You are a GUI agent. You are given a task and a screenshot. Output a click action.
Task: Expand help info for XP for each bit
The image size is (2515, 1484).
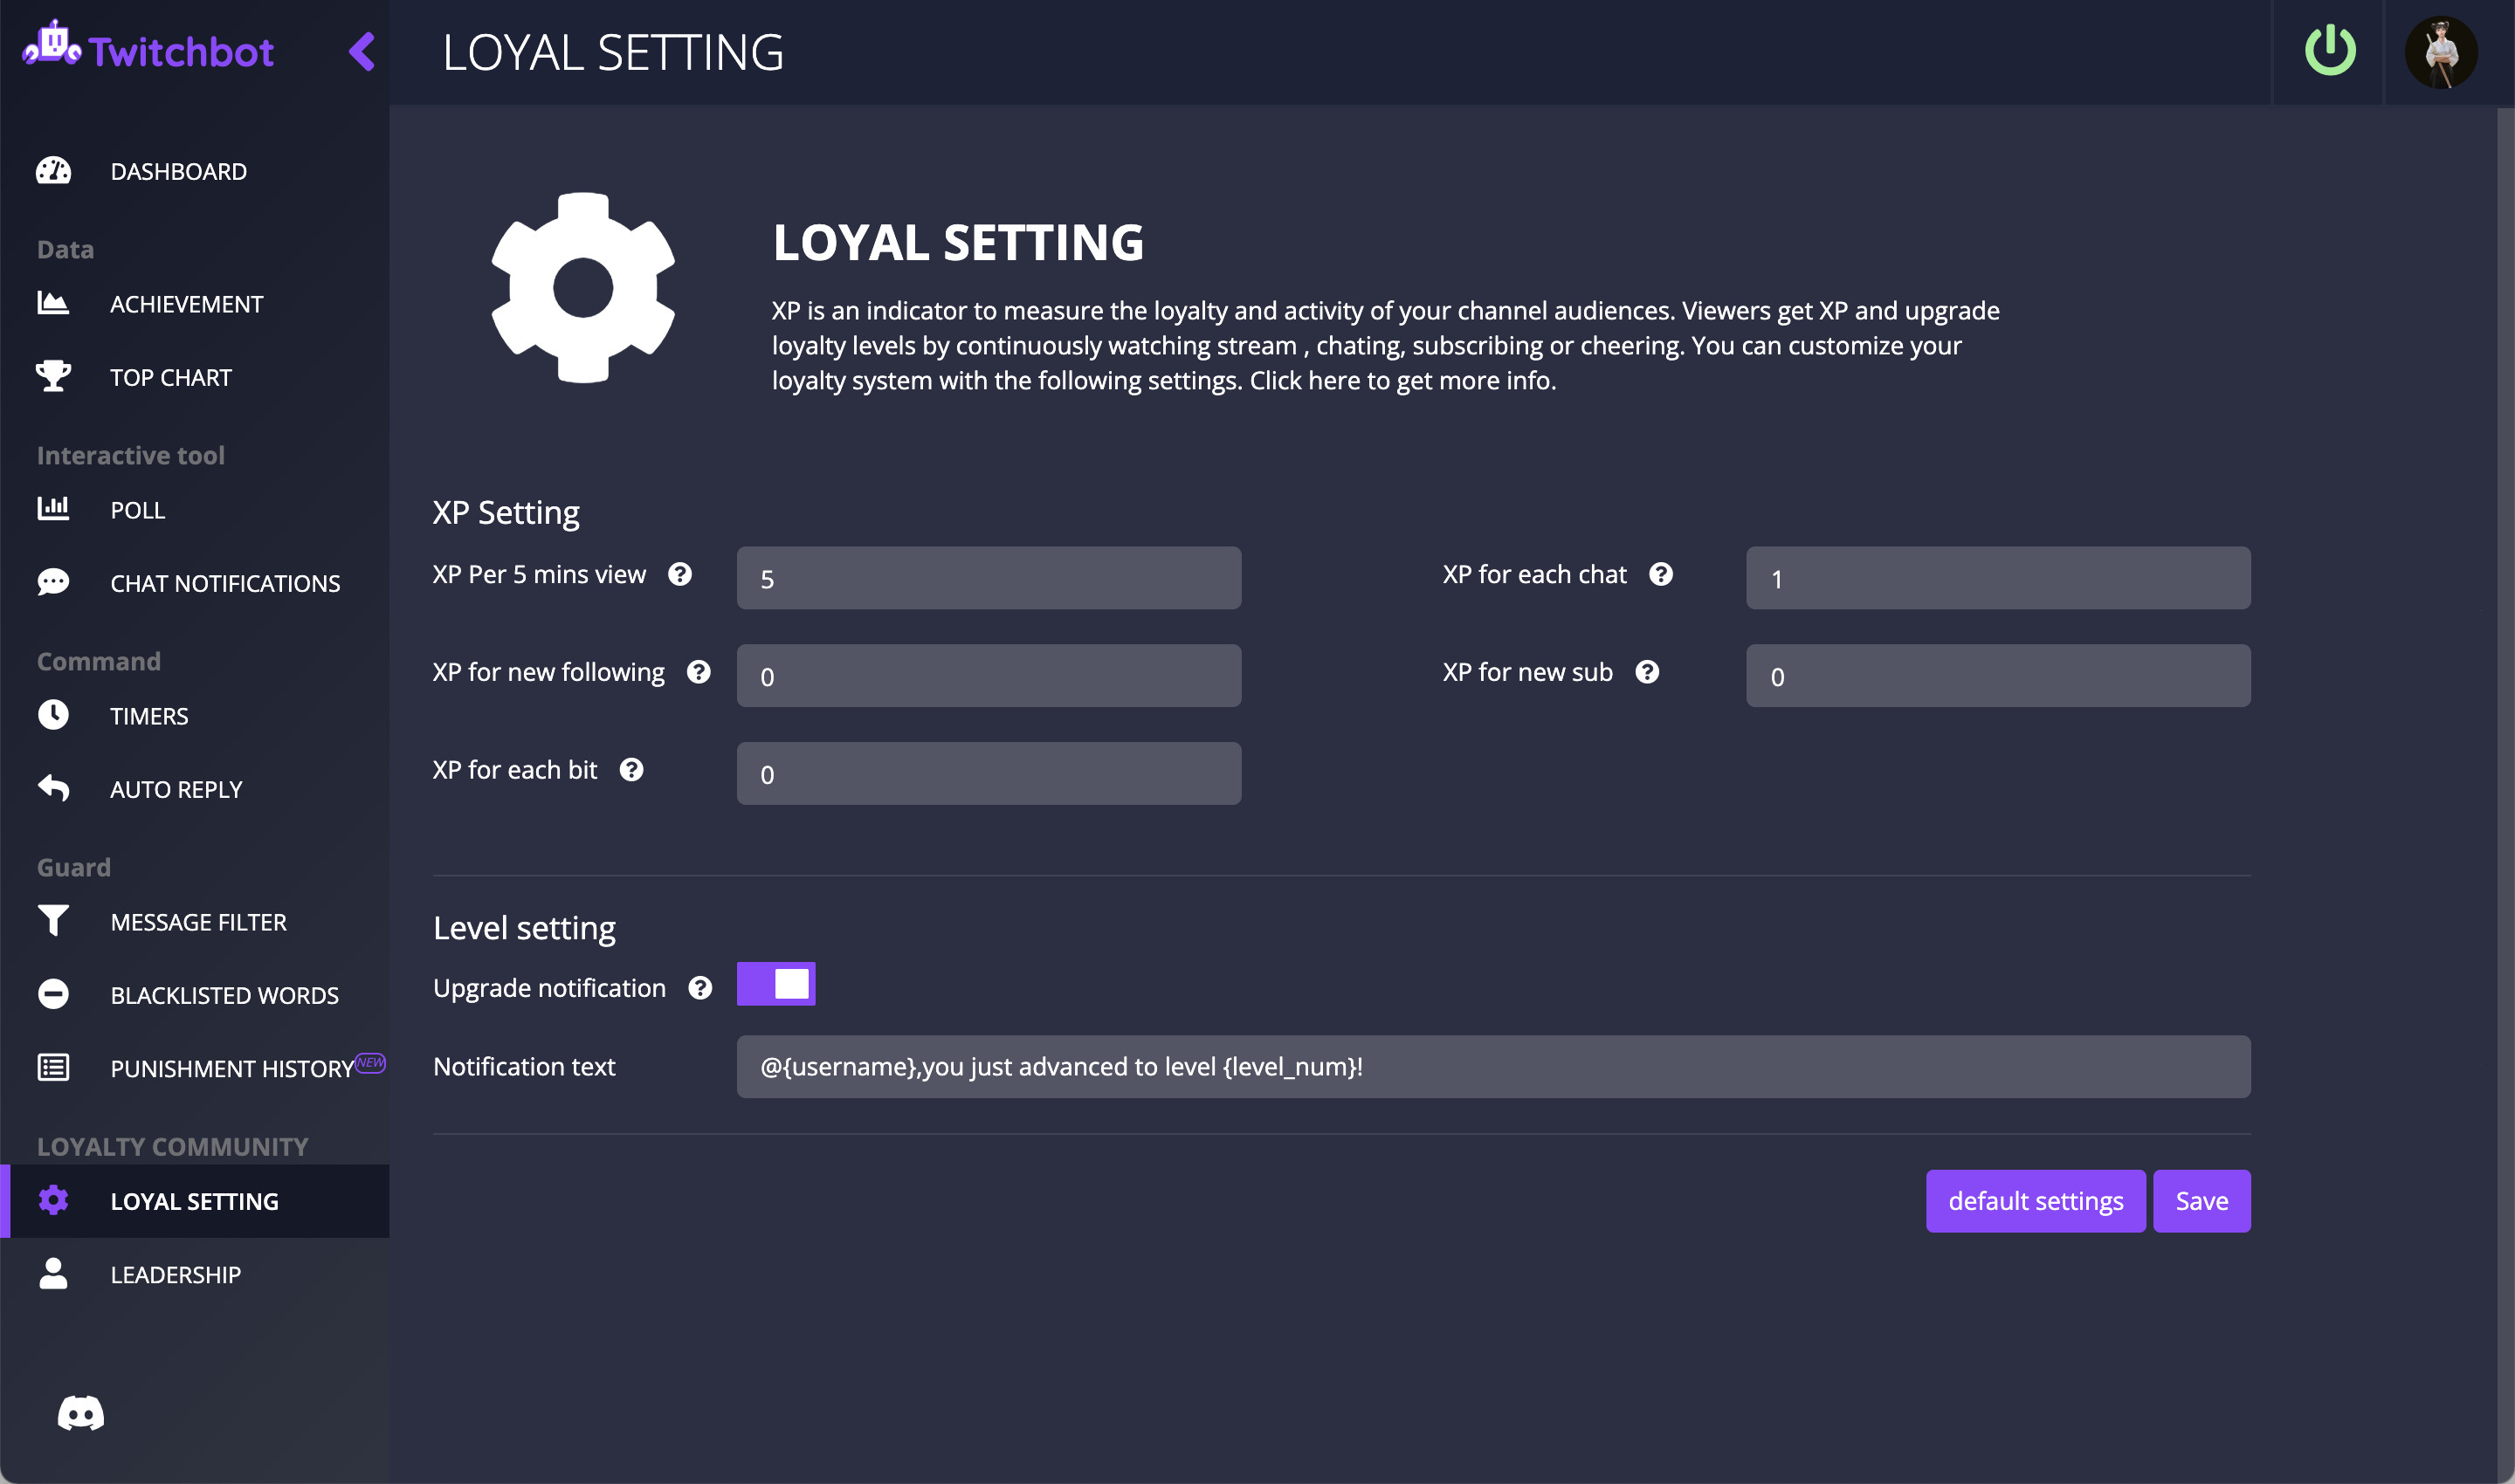(x=631, y=769)
